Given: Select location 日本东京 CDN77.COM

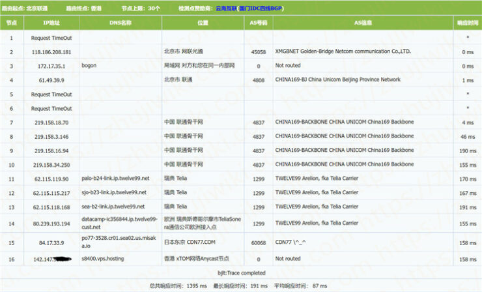Looking at the screenshot, I should 190,242.
